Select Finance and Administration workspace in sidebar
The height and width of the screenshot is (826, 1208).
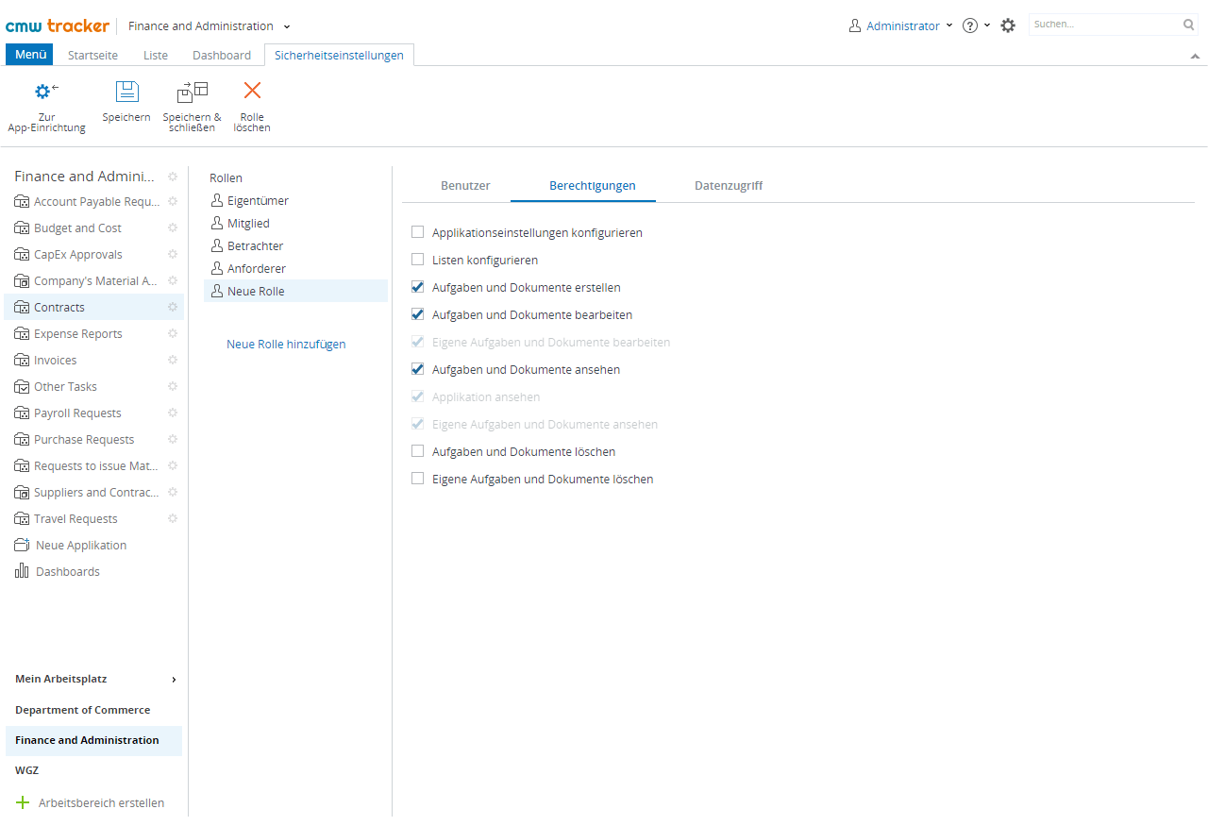pyautogui.click(x=93, y=740)
